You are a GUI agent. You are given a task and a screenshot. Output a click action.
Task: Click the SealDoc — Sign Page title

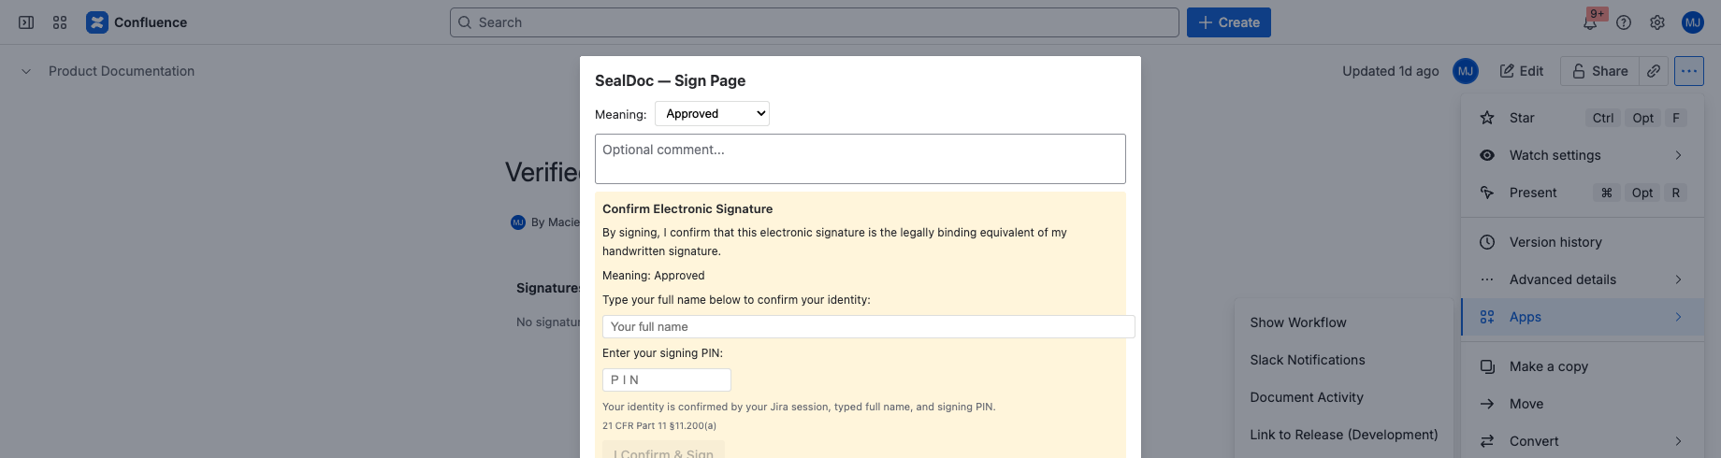coord(670,80)
